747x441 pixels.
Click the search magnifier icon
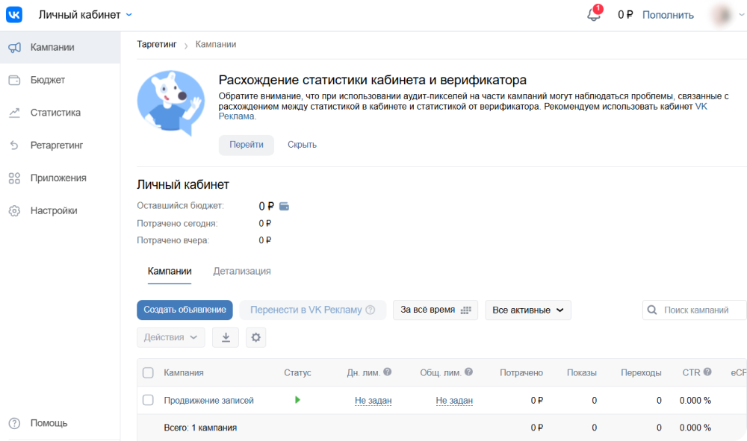[651, 310]
